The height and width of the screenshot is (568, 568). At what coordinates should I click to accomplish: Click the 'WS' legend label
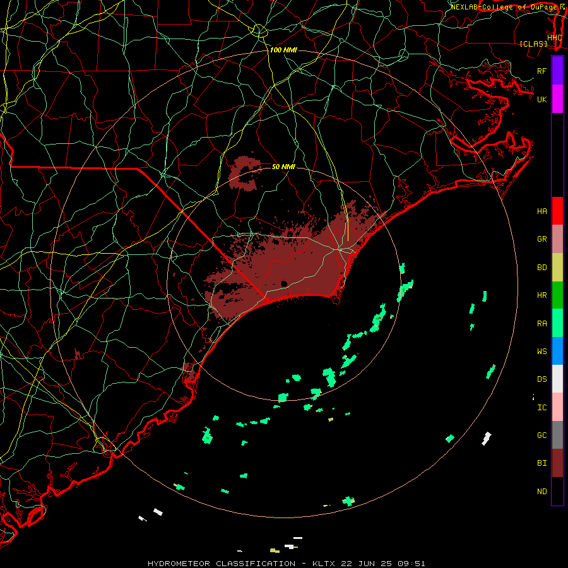[x=541, y=352]
